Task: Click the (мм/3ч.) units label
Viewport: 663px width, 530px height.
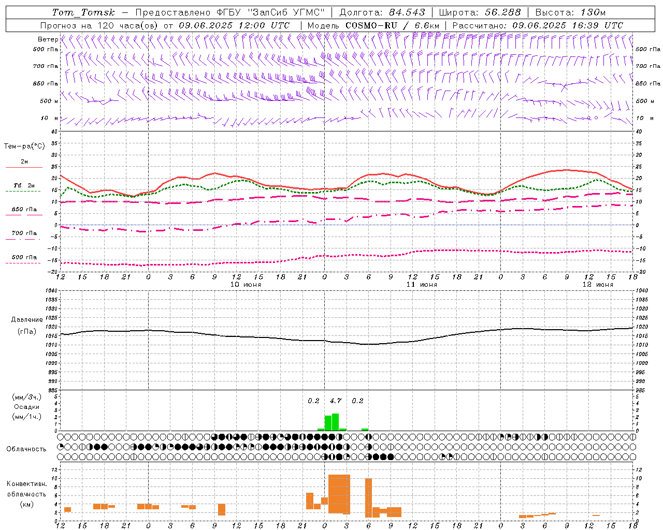Action: pyautogui.click(x=27, y=397)
